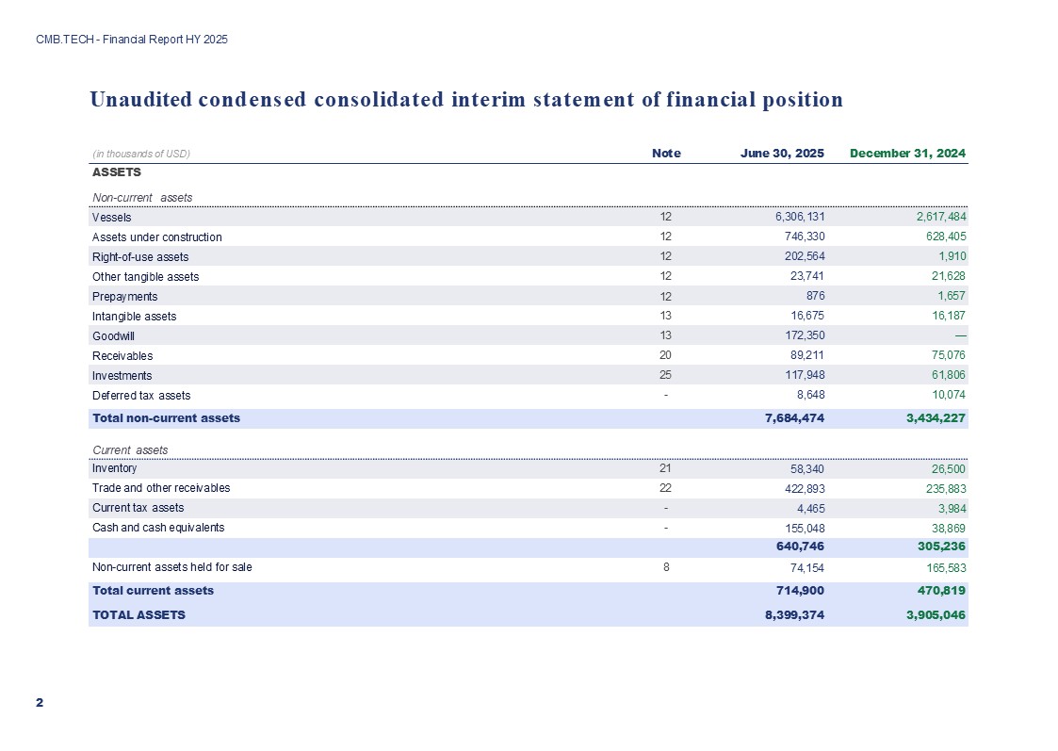Select the December 31, 2024 column header
The image size is (1058, 751).
(907, 153)
